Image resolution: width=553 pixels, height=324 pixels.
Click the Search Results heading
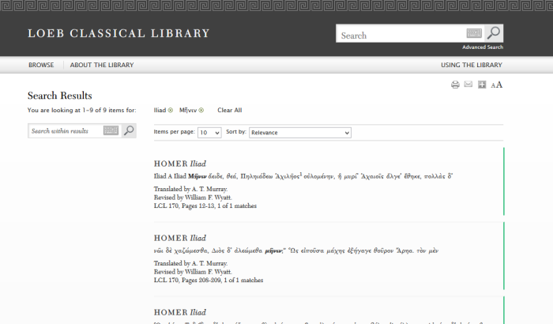pyautogui.click(x=59, y=96)
